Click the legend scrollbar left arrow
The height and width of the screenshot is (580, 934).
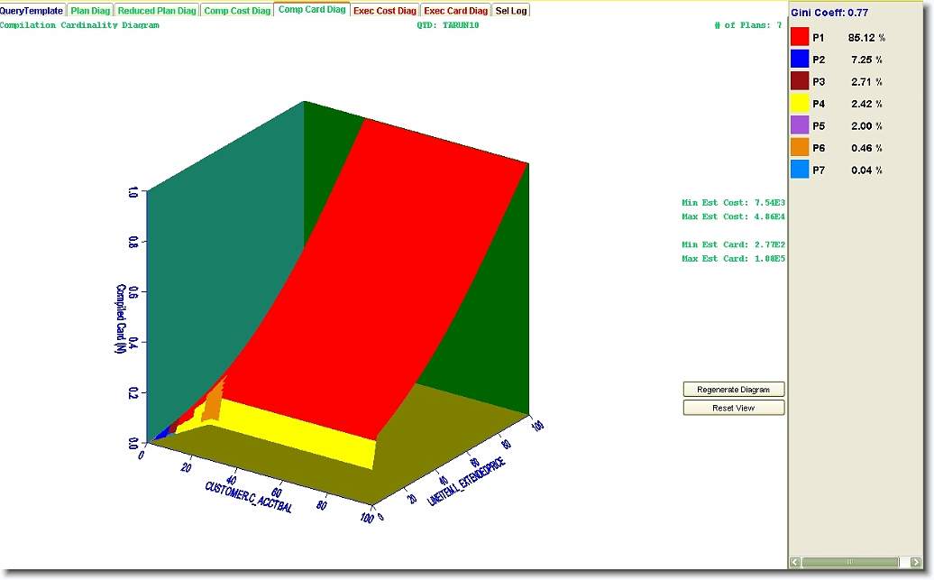[795, 562]
